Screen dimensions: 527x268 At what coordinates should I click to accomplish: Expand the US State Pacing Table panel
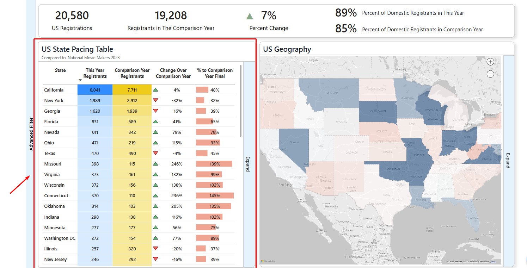248,164
